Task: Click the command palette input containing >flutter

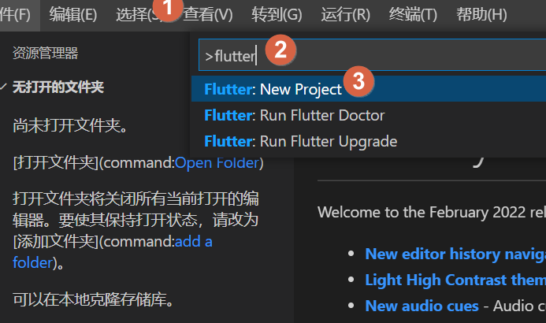Action: tap(372, 55)
